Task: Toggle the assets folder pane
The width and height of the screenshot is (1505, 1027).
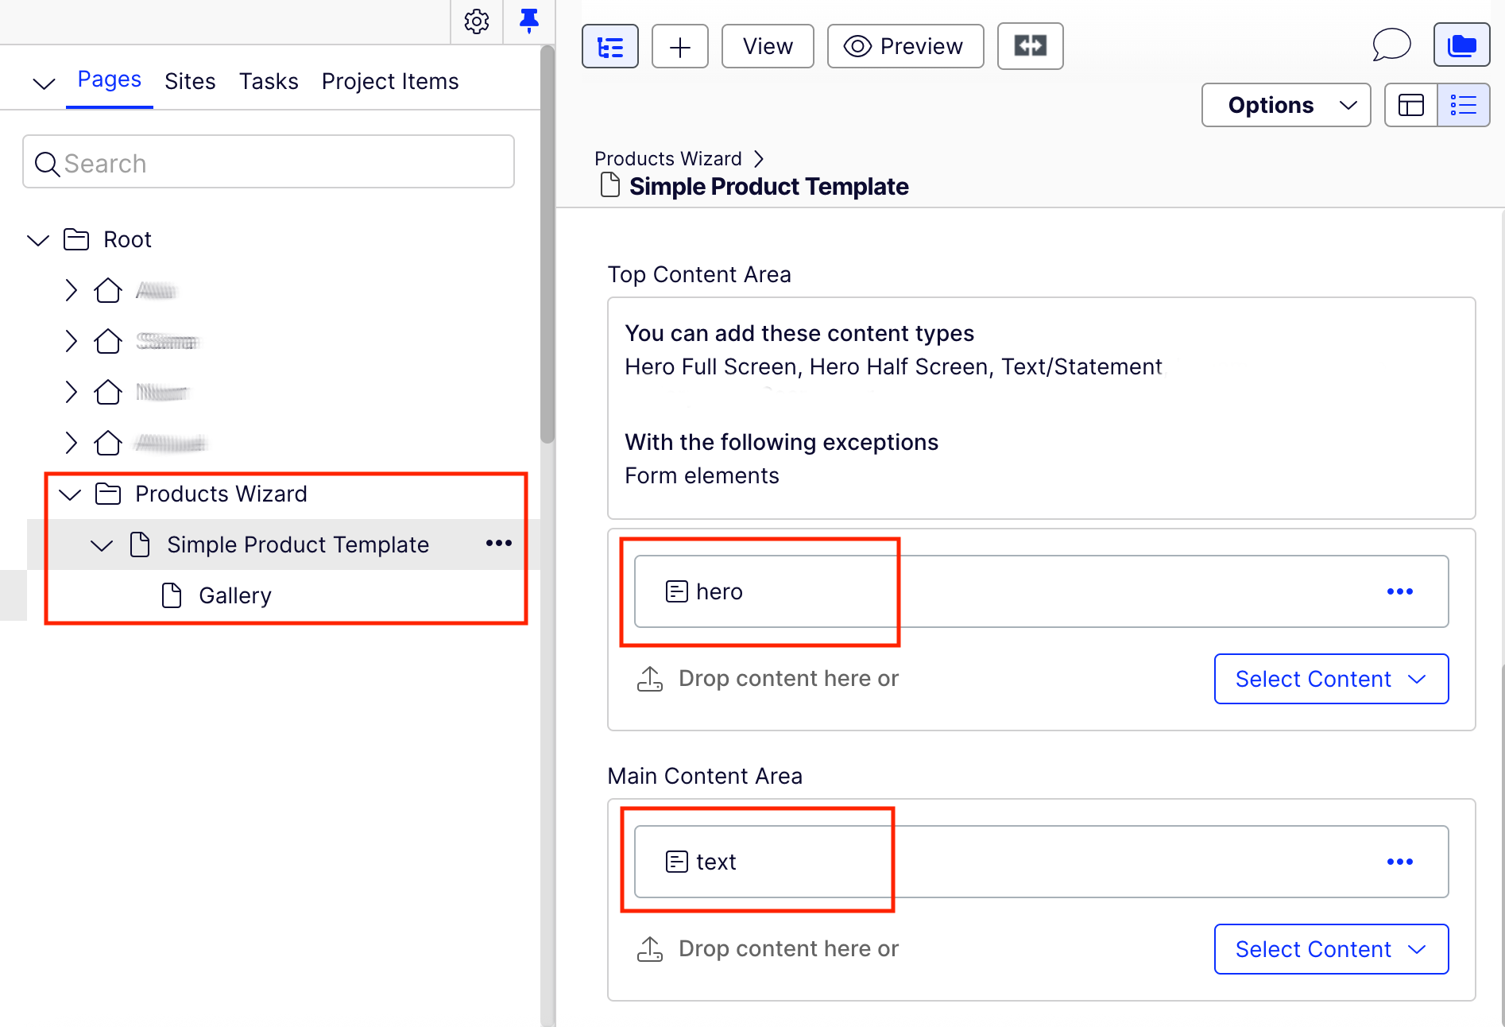Action: coord(1461,45)
